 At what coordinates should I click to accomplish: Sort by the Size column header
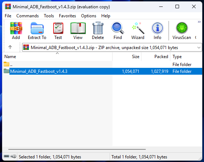(127, 57)
